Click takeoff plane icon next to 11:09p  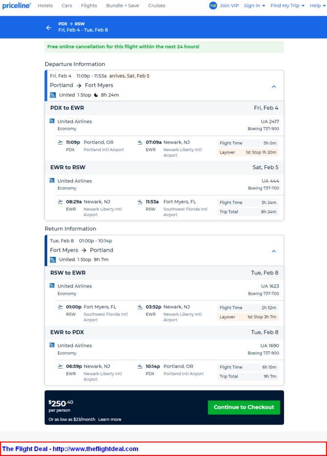point(61,142)
